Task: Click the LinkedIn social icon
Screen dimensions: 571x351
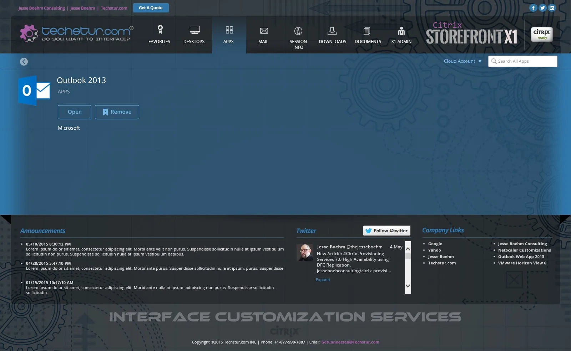Action: (x=552, y=8)
